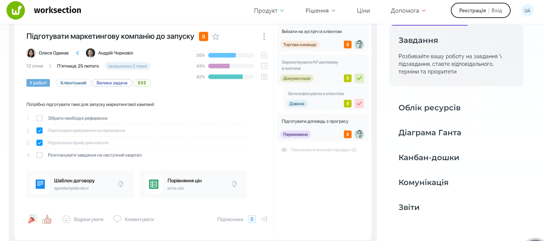The image size is (544, 241).
Task: Click the green Worksection logo
Action: coord(15,10)
